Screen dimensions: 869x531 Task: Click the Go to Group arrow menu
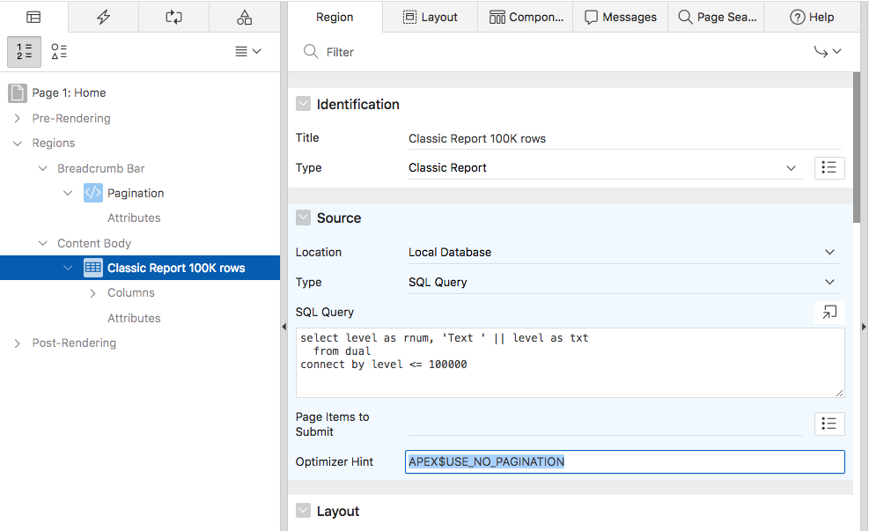click(828, 52)
